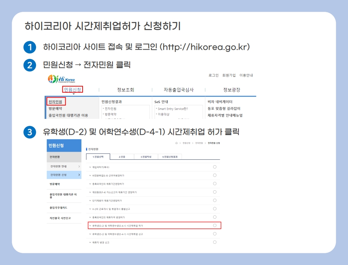Select the 단기체류자 체류기간연장허가 radio button
This screenshot has width=348, height=265.
tap(215, 200)
